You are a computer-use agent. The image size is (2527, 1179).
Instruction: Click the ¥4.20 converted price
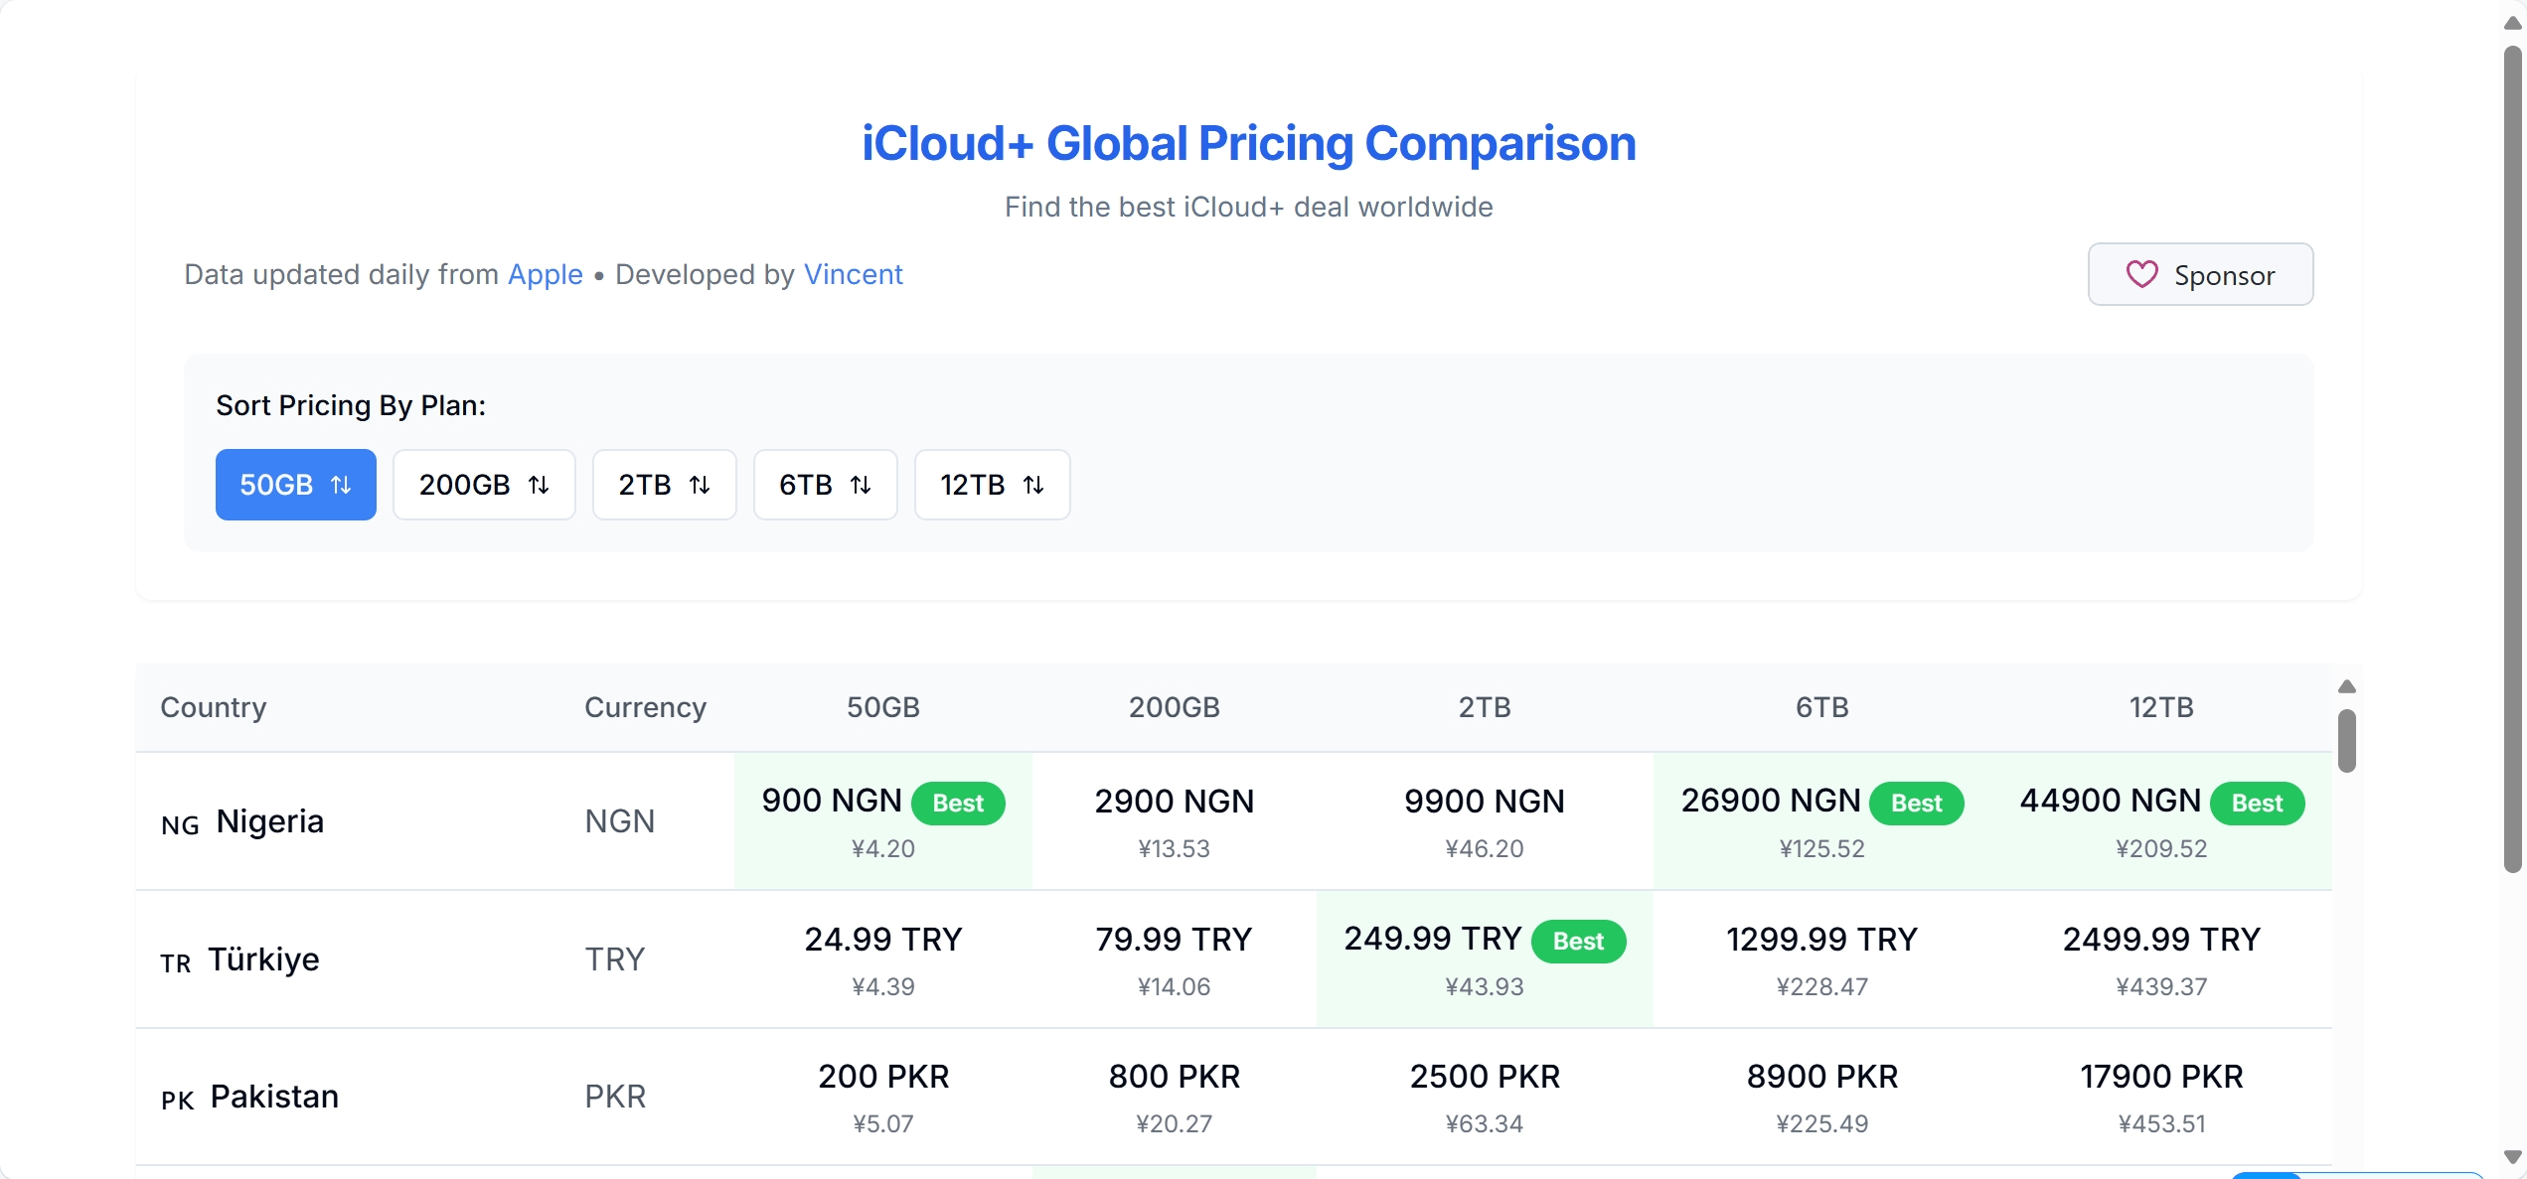882,849
